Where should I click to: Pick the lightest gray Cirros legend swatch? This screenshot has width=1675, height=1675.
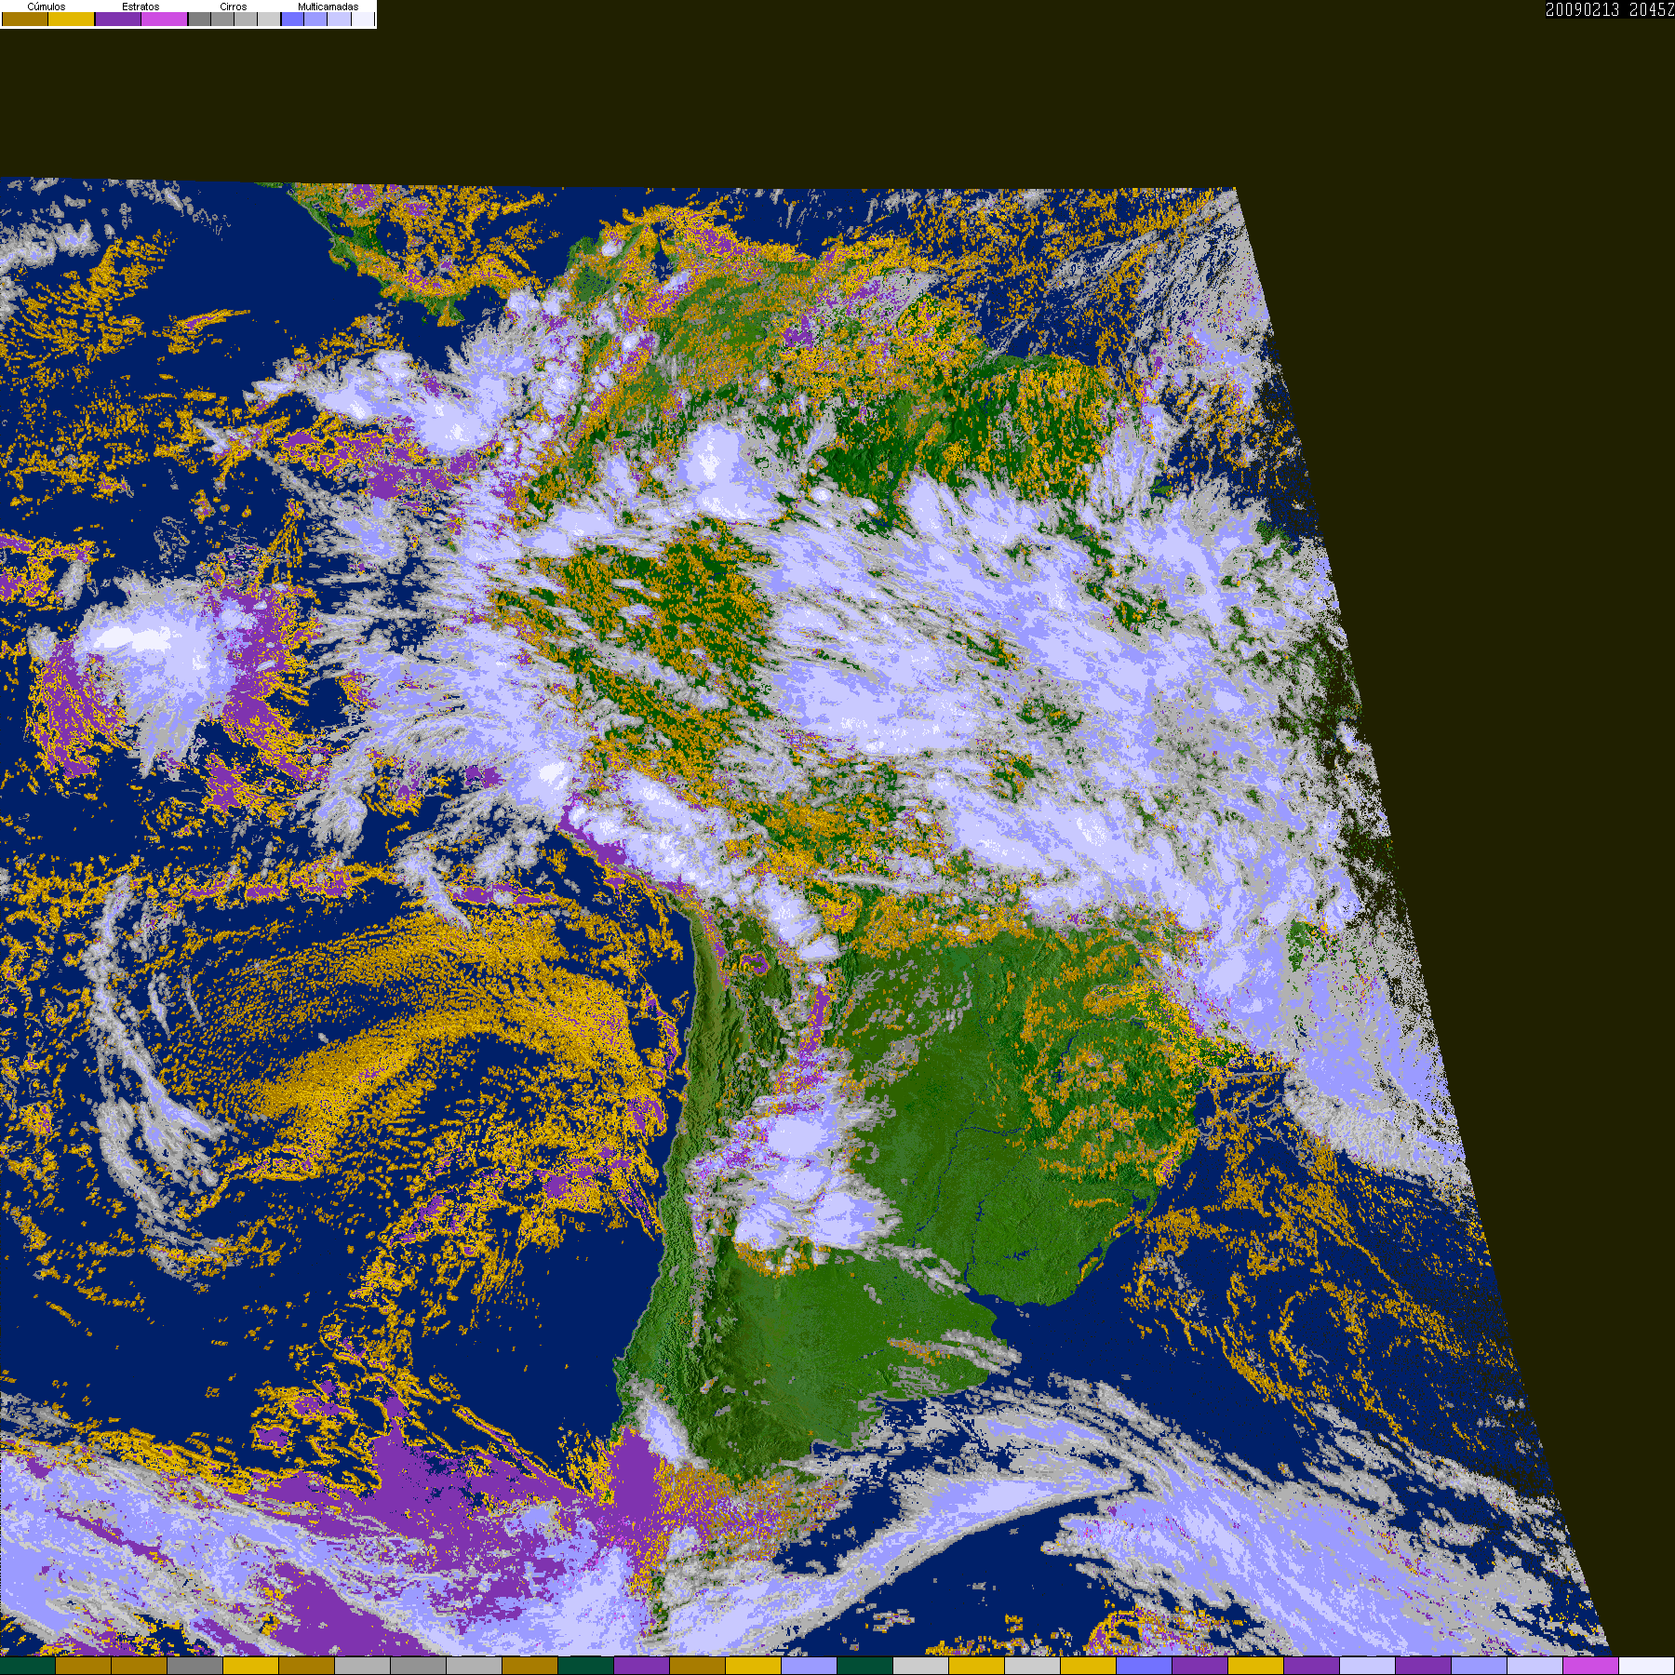click(269, 19)
